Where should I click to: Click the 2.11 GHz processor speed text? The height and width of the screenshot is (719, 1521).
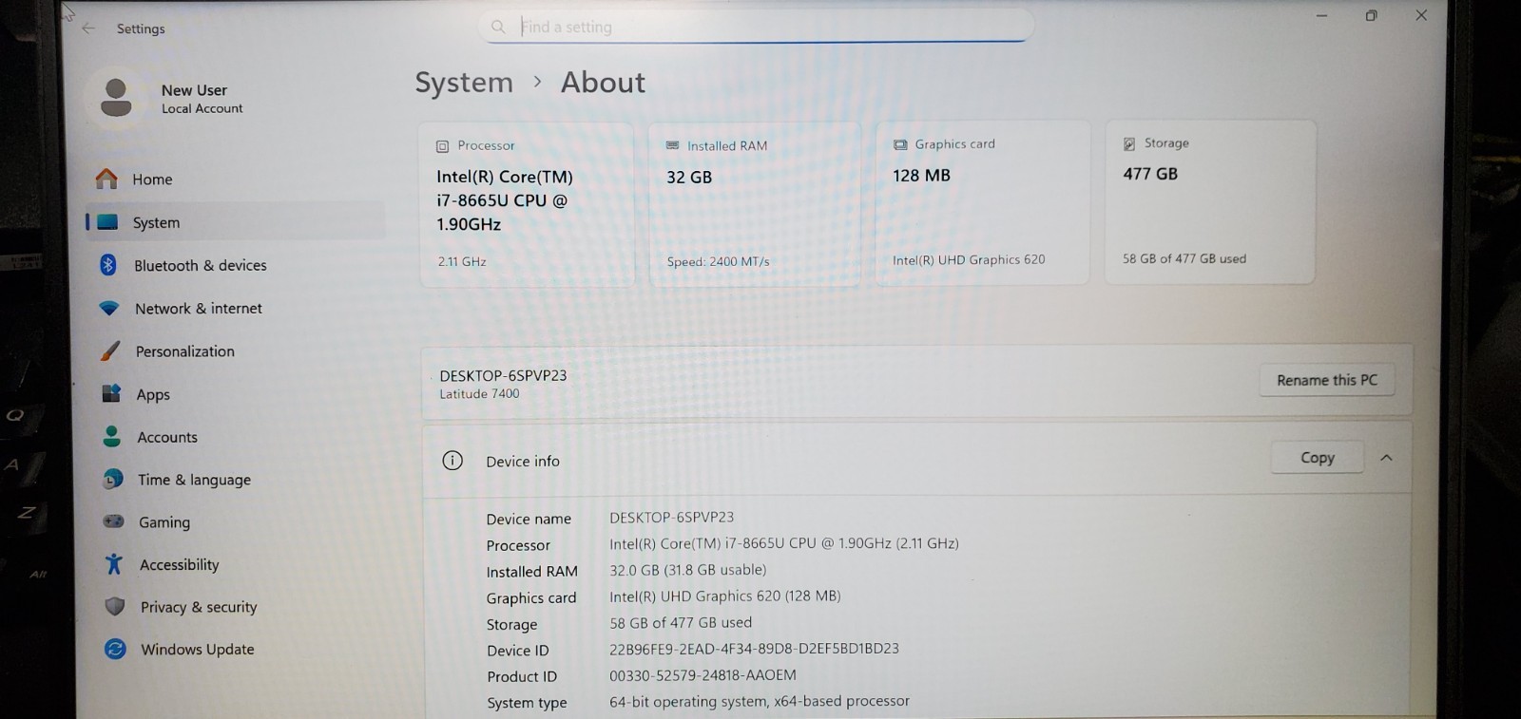click(x=462, y=261)
